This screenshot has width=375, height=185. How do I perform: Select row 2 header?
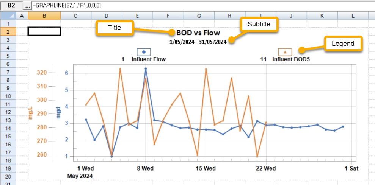click(x=8, y=31)
